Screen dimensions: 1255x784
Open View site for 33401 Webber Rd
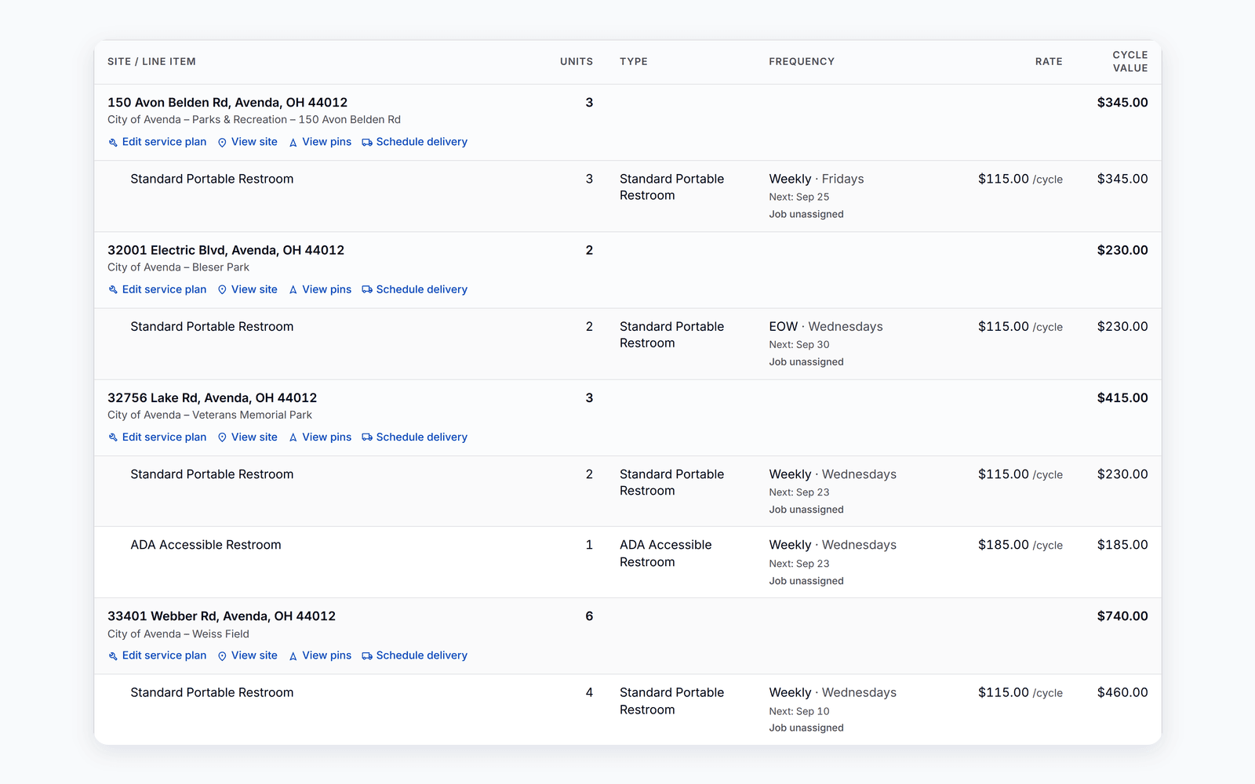point(247,655)
